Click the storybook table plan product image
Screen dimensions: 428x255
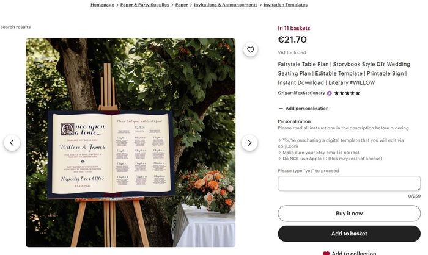pyautogui.click(x=130, y=153)
